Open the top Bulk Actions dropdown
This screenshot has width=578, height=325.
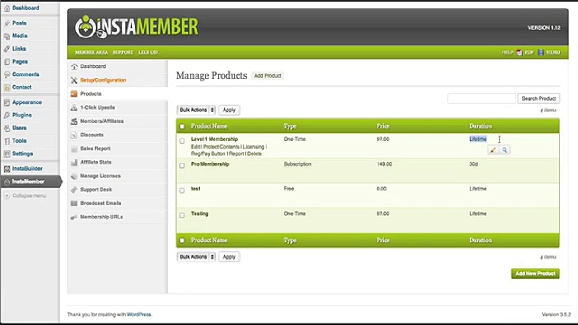click(x=196, y=110)
